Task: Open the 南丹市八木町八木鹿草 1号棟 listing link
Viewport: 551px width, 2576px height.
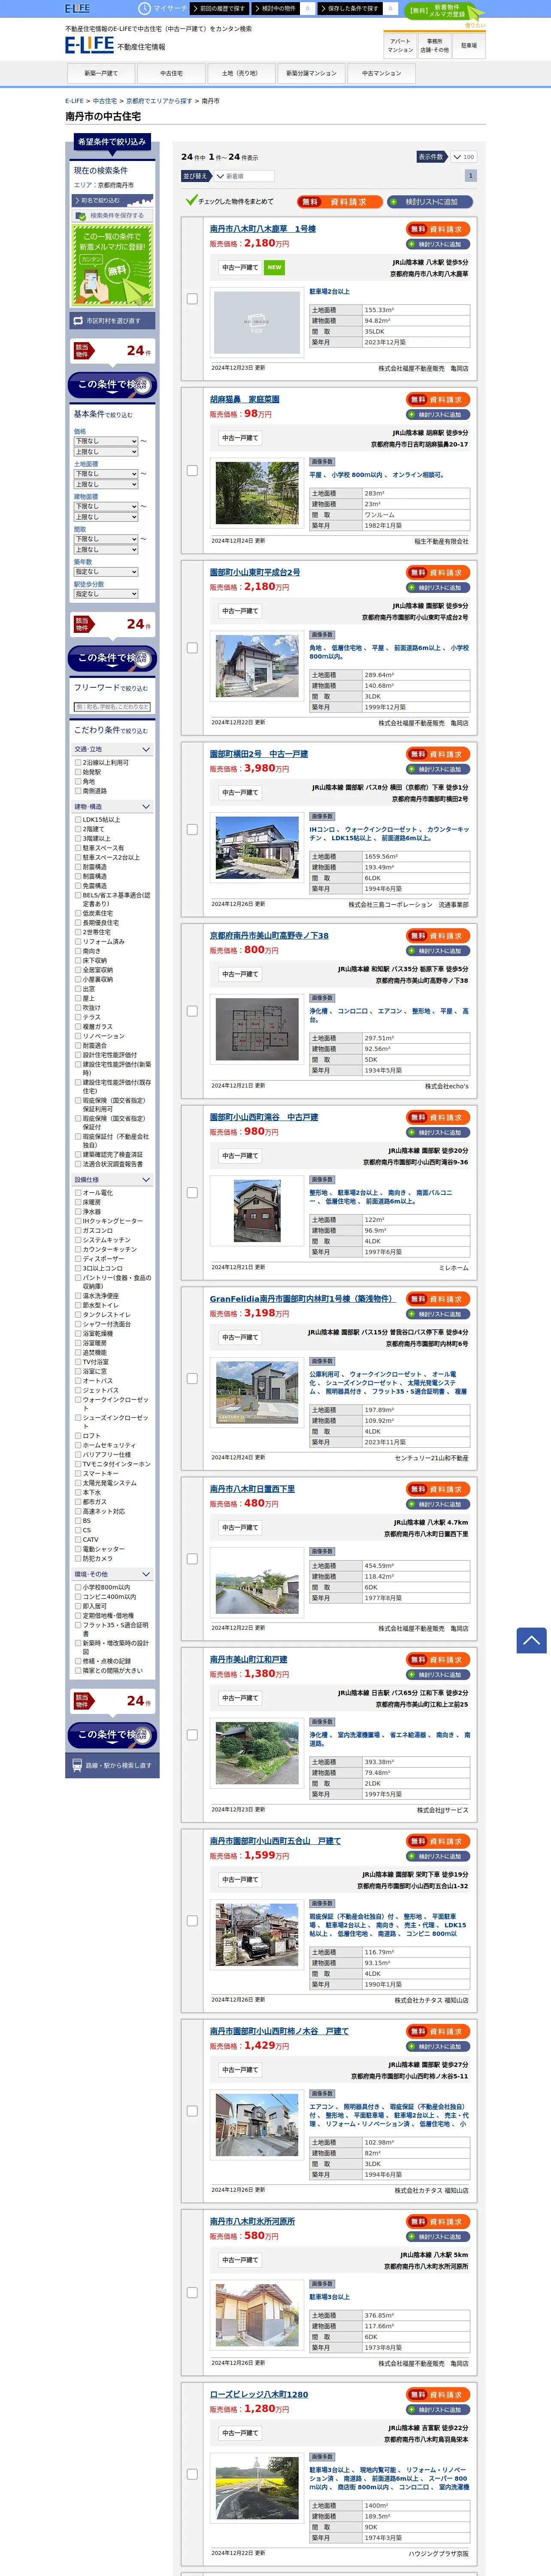Action: pyautogui.click(x=263, y=229)
